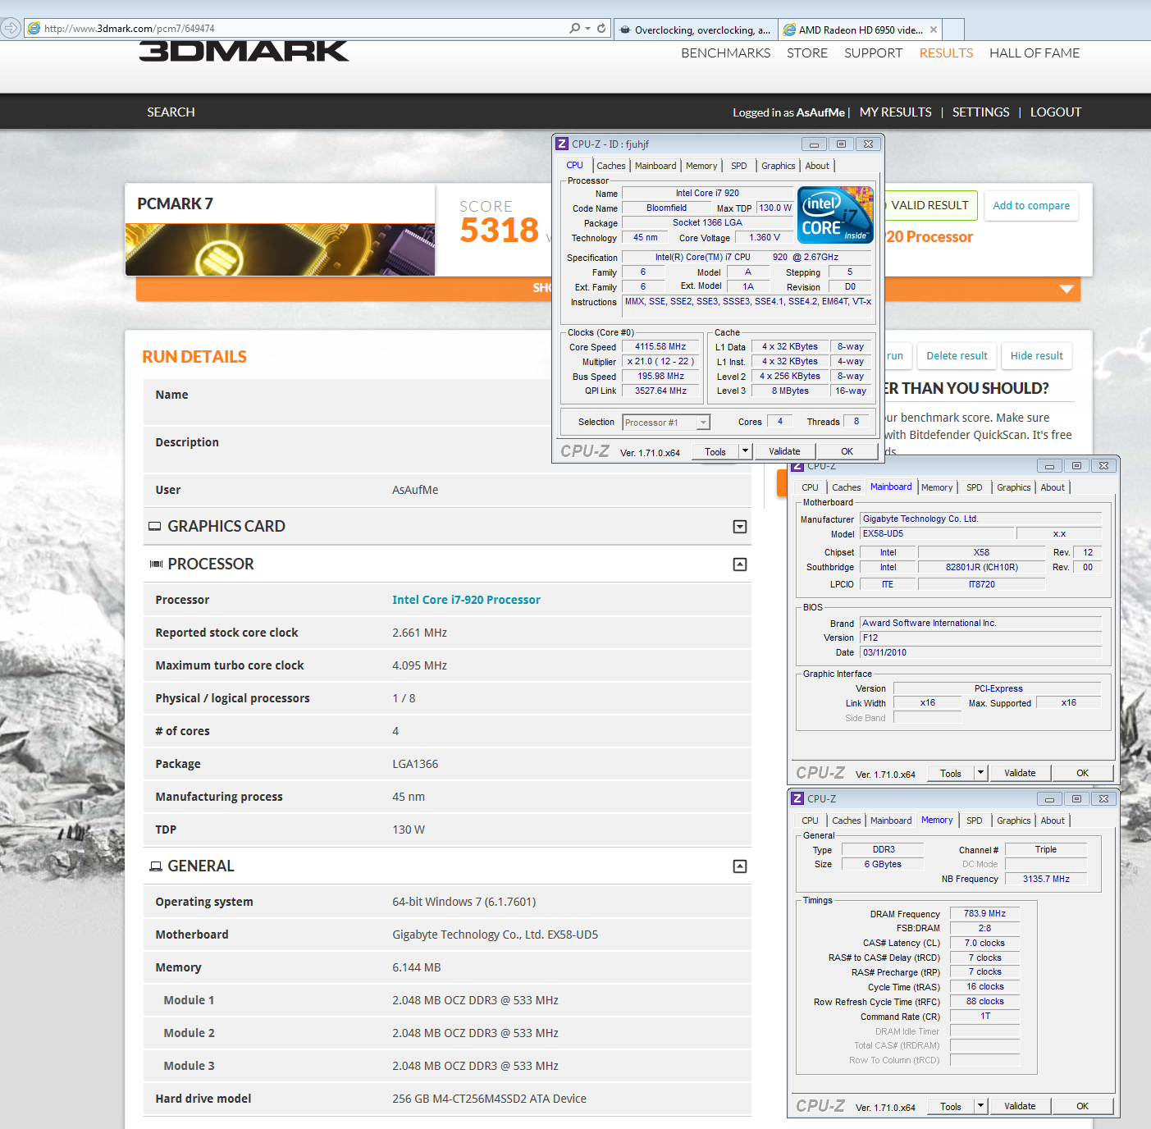
Task: Open the SETTINGS link
Action: 980,112
